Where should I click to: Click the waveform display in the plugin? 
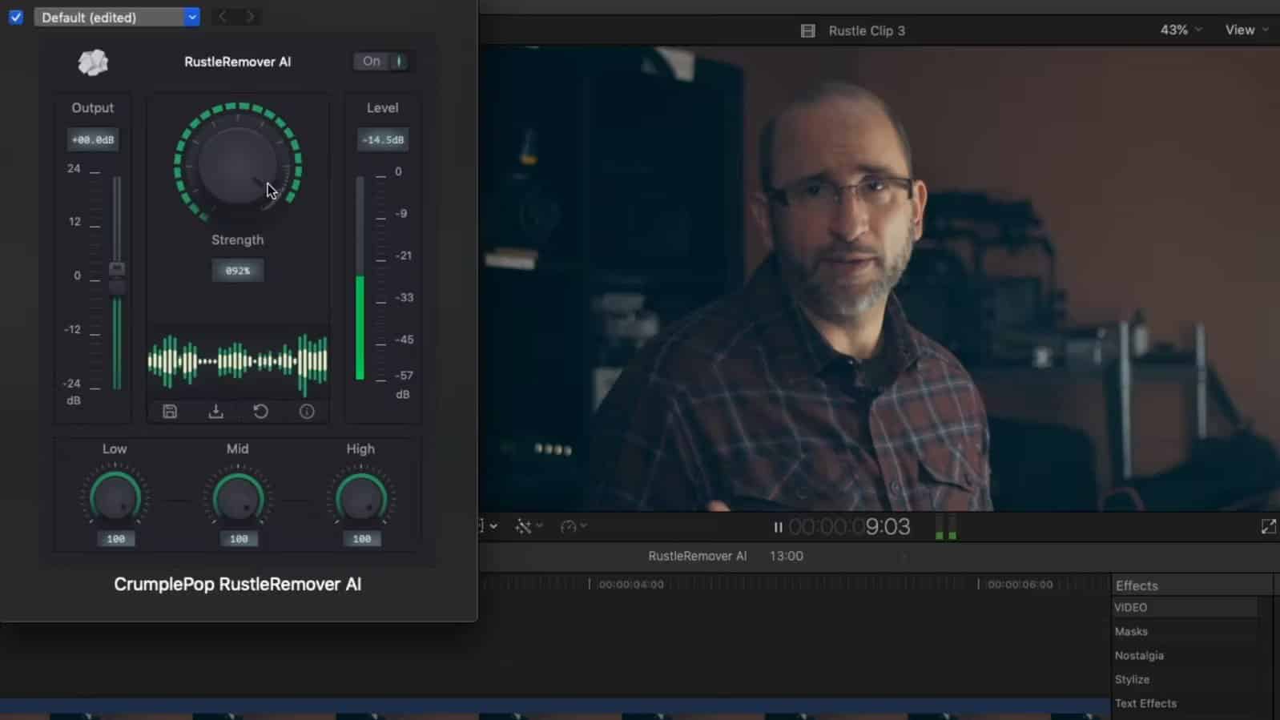coord(238,362)
